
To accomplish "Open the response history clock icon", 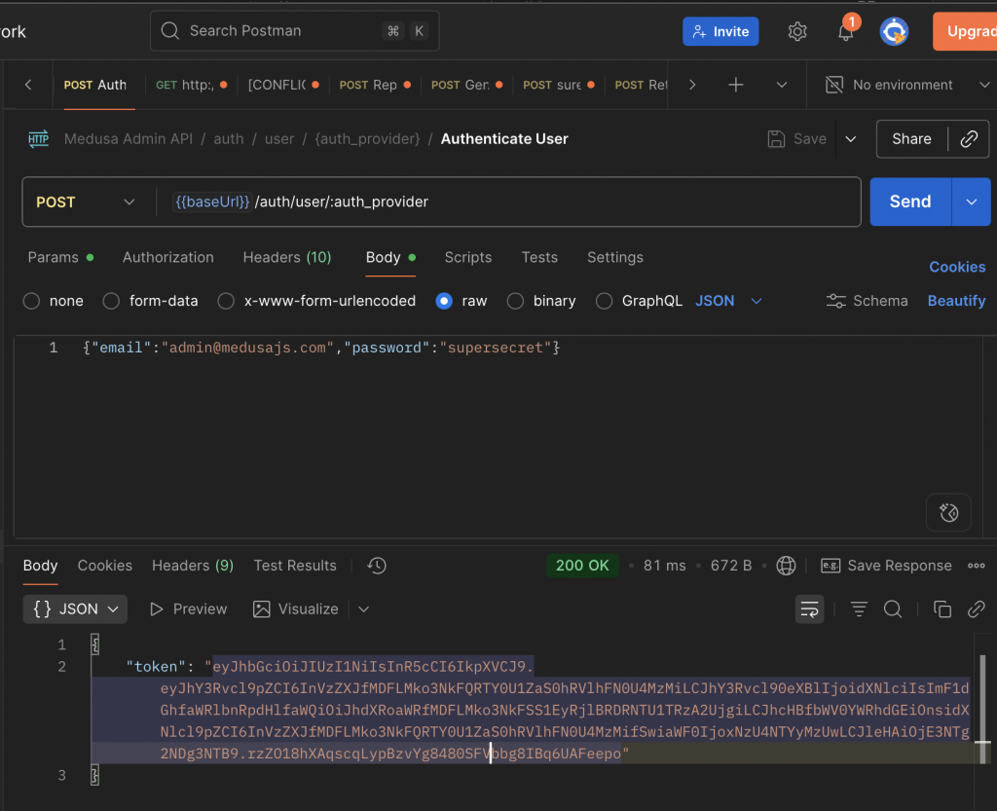I will [377, 565].
